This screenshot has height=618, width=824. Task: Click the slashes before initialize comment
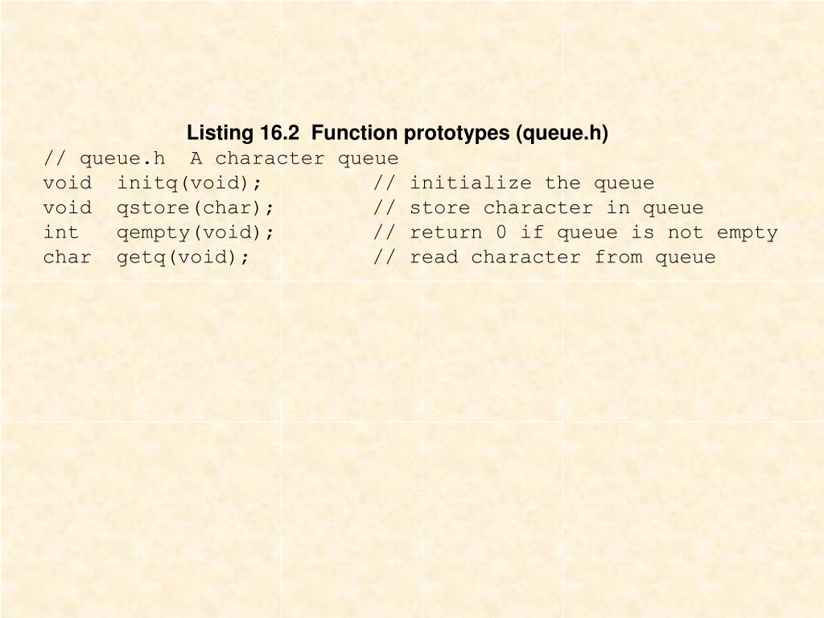[x=384, y=183]
